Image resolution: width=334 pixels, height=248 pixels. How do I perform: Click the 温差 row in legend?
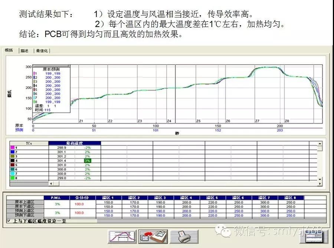point(46,106)
